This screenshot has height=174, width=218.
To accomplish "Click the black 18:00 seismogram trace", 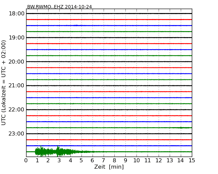I will tap(109, 14).
